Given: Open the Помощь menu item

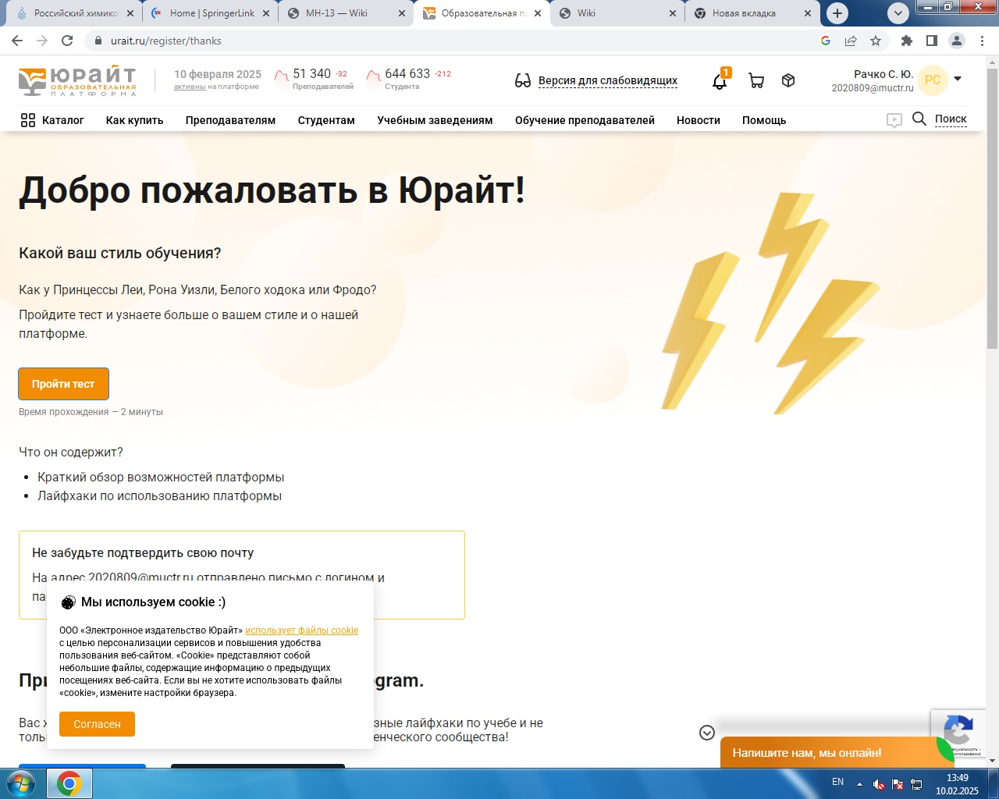Looking at the screenshot, I should [764, 120].
